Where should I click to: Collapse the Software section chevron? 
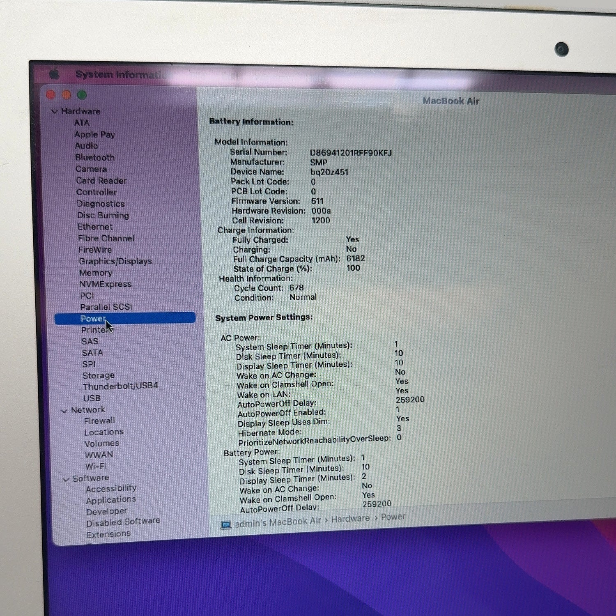66,479
